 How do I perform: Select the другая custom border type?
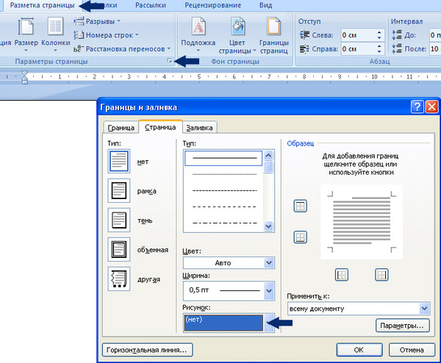coord(118,279)
